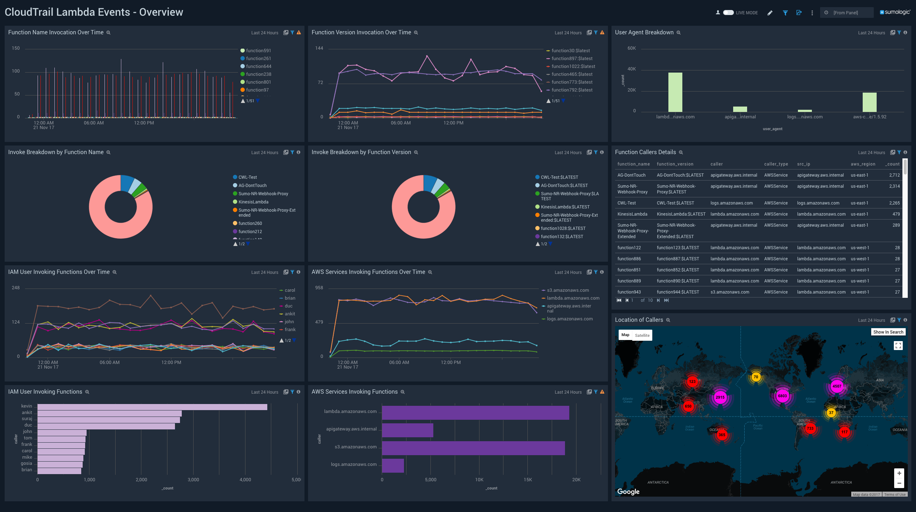Click filter icon on Invoke Breakdown by Function Name
The image size is (916, 512).
pyautogui.click(x=292, y=152)
